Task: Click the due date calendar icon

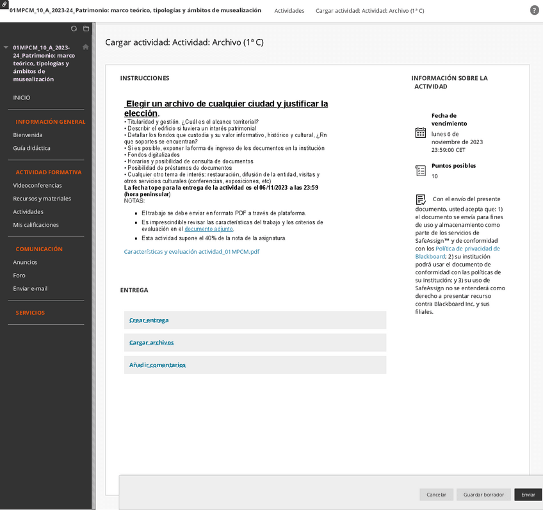Action: click(421, 133)
